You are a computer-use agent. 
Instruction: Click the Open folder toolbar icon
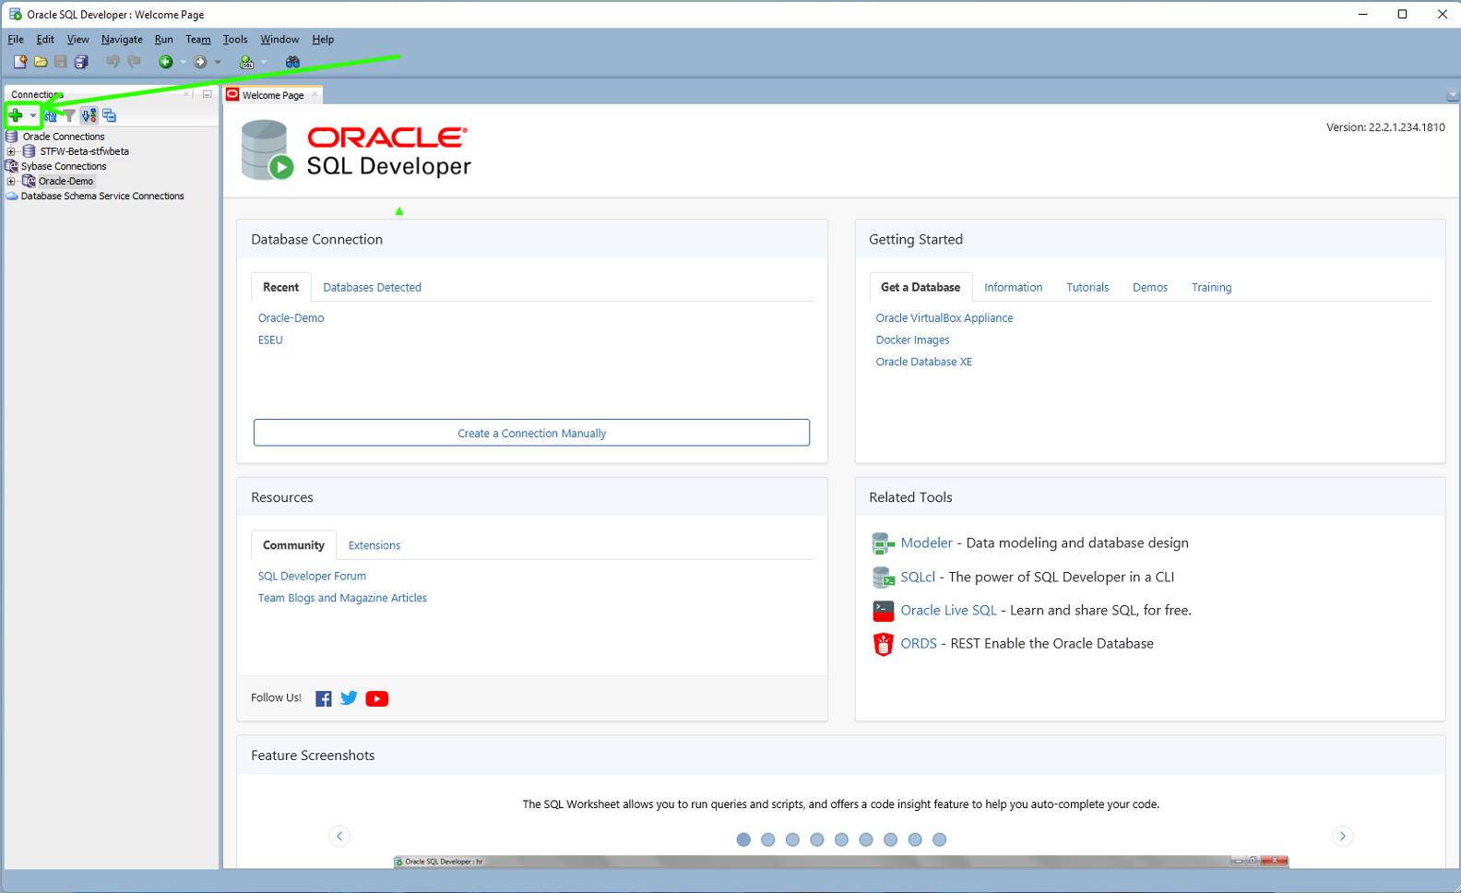pyautogui.click(x=41, y=62)
